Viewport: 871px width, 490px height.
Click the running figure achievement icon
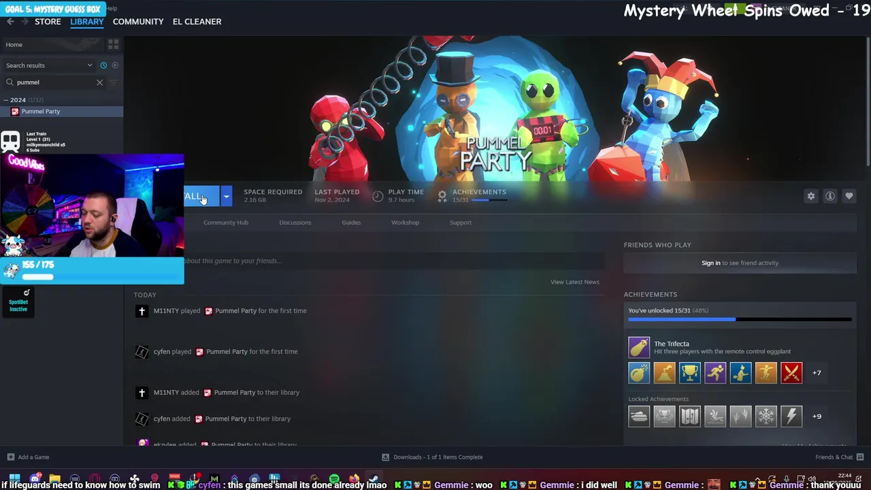coord(715,373)
